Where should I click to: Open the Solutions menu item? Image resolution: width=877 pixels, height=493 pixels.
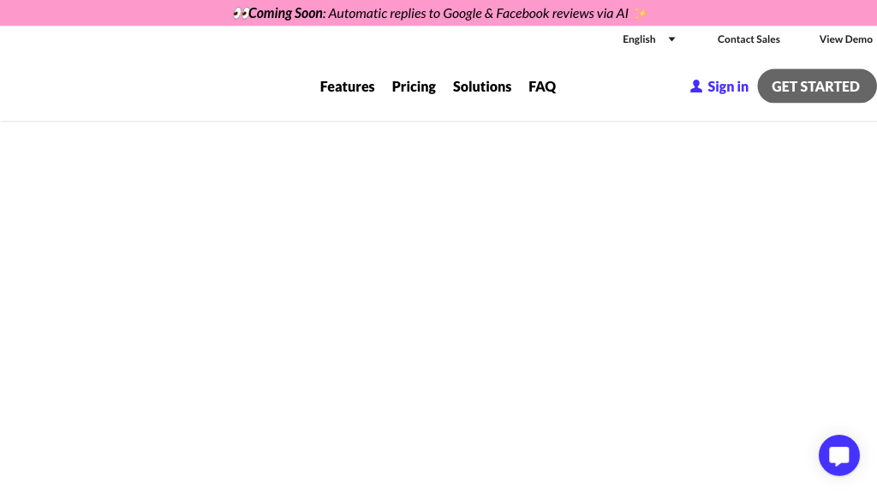tap(482, 86)
